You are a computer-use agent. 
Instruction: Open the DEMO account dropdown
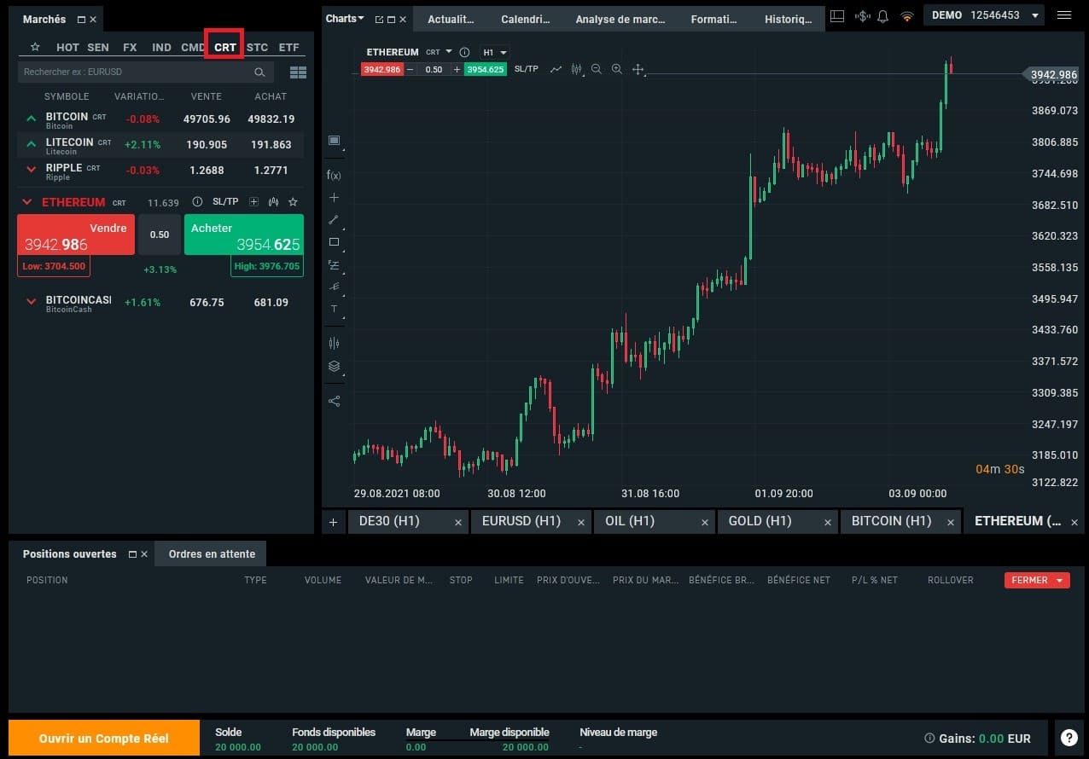tap(985, 15)
